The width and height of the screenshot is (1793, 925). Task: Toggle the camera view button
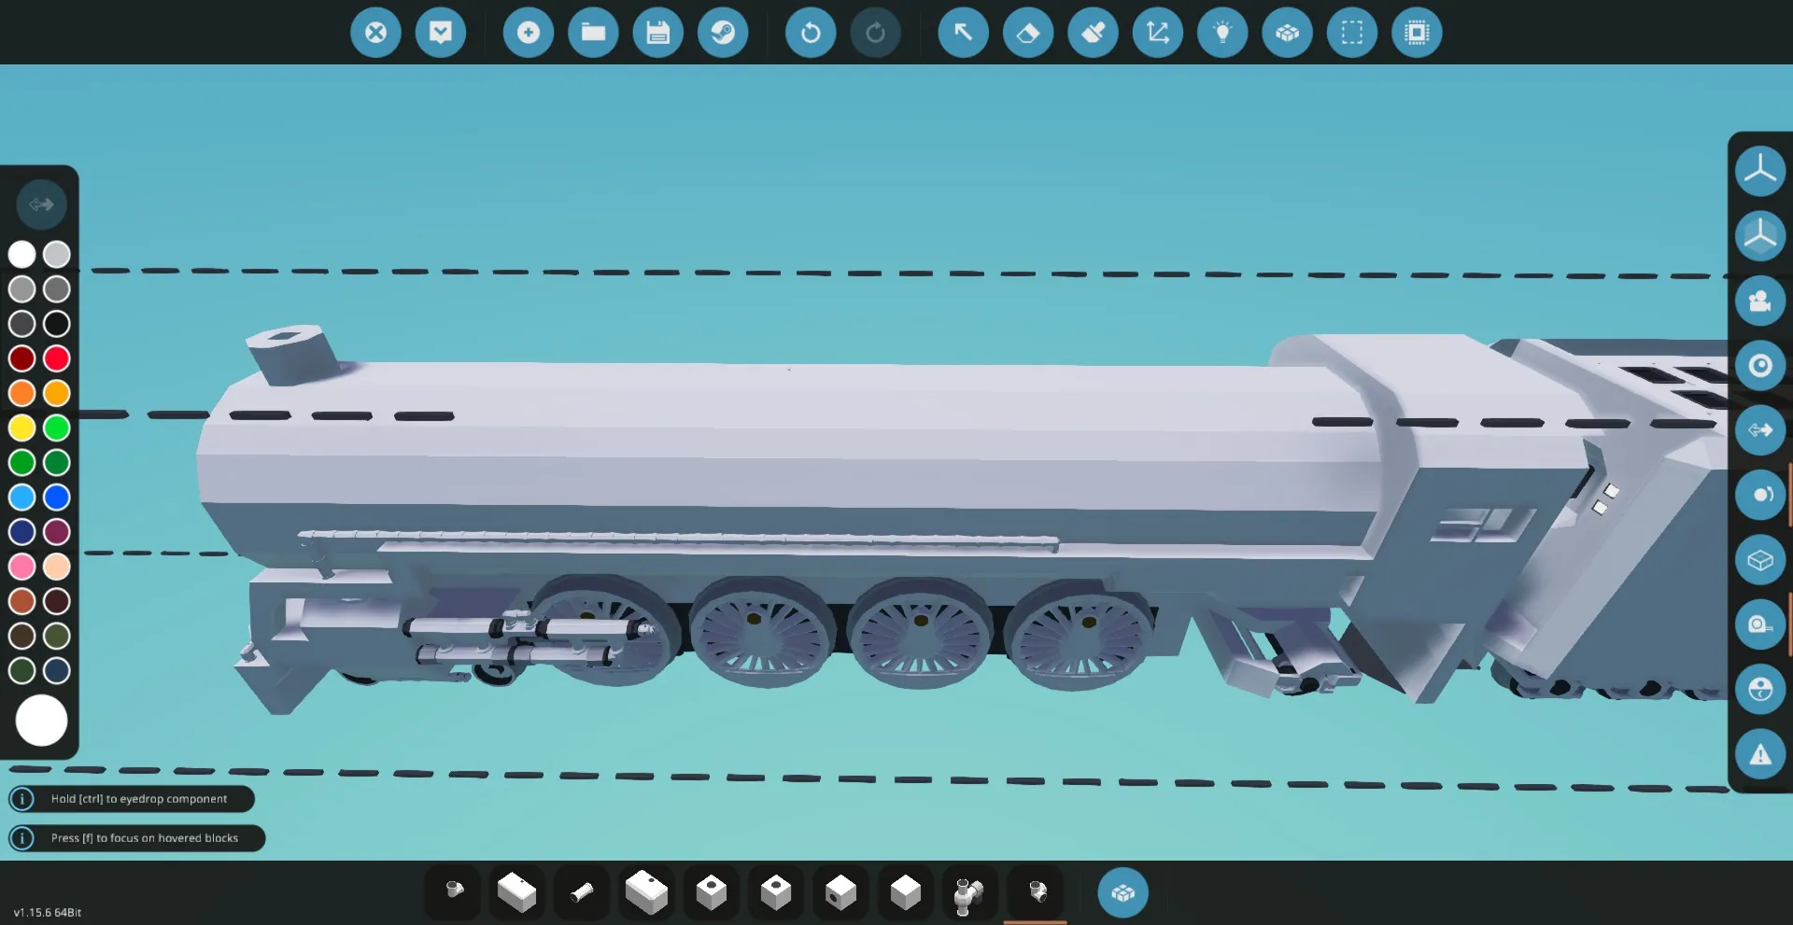(1759, 301)
